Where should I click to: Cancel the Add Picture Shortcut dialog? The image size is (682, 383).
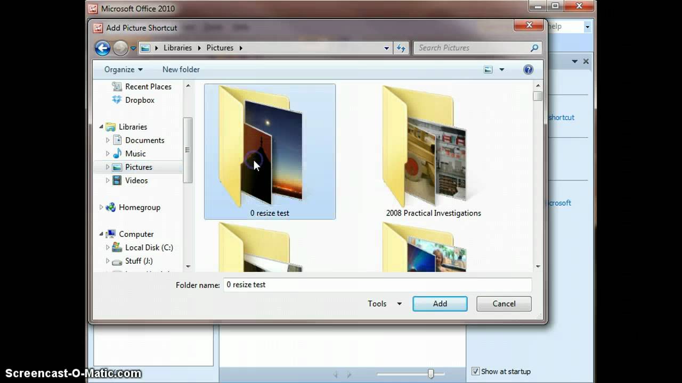[504, 304]
